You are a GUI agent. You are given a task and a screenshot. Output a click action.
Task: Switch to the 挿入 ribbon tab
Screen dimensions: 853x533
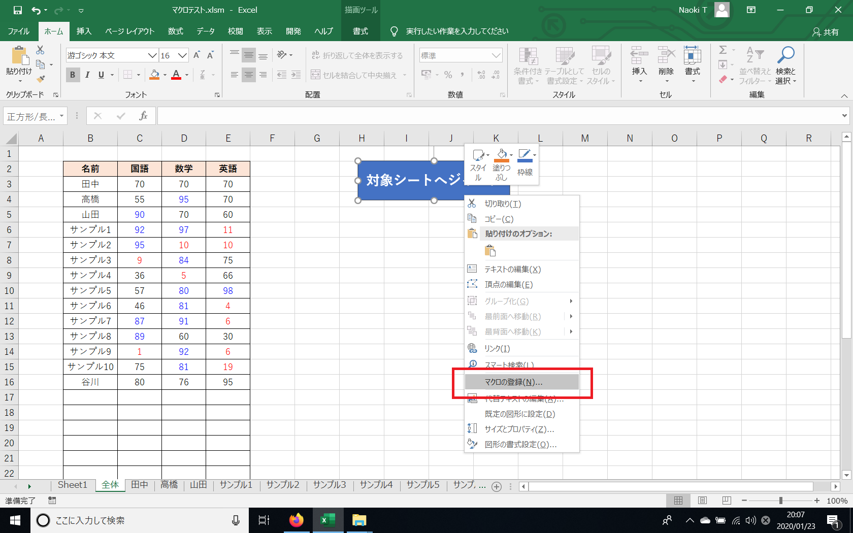(84, 31)
